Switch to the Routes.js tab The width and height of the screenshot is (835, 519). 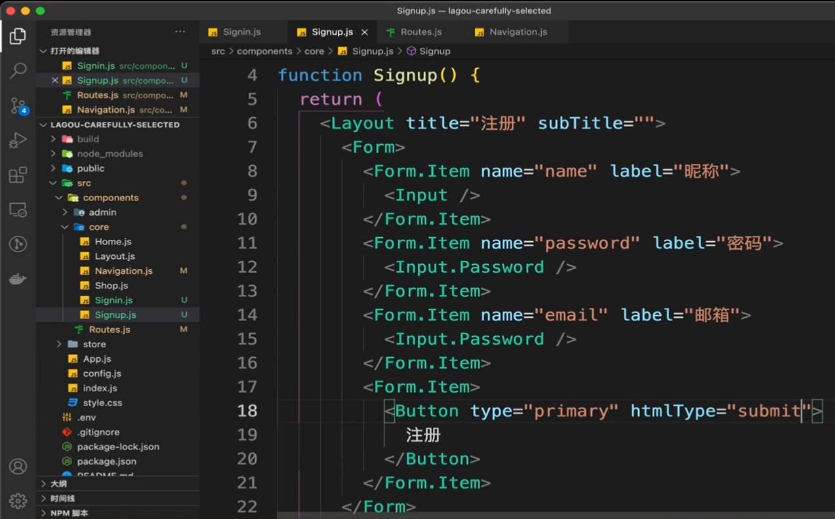click(420, 31)
